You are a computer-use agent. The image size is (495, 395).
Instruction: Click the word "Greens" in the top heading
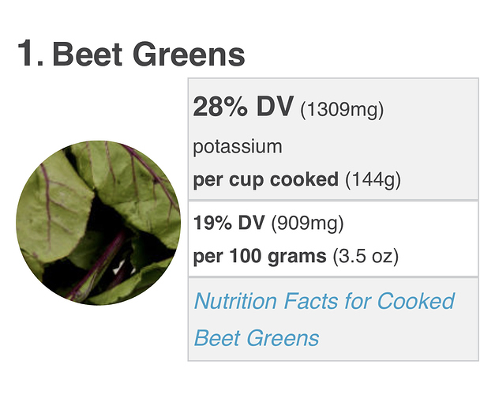[190, 55]
